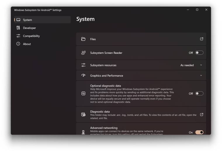Viewport: 222px width, 151px height.
Task: Disable the Advanced networking toggle
Action: pos(199,132)
